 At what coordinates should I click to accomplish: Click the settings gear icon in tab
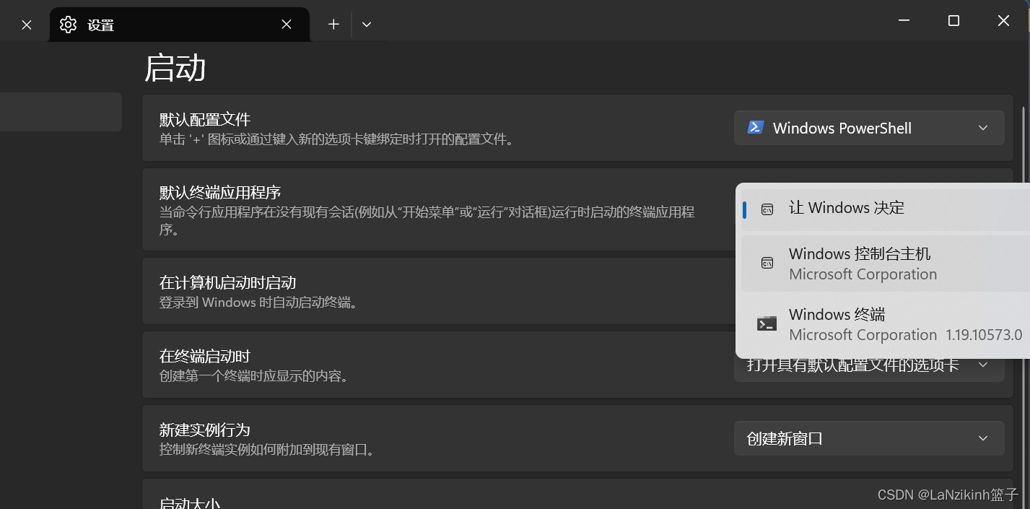point(68,25)
